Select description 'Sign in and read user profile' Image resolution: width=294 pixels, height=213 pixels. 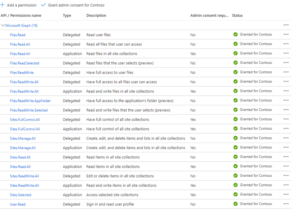click(x=110, y=204)
